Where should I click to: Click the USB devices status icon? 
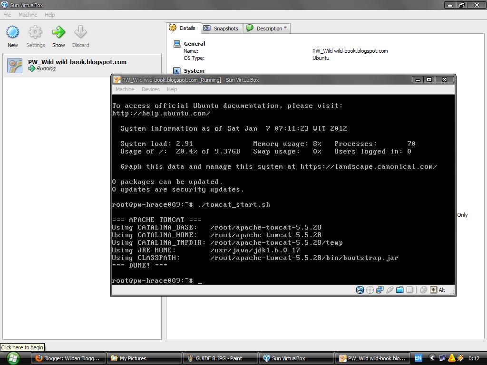click(x=390, y=290)
